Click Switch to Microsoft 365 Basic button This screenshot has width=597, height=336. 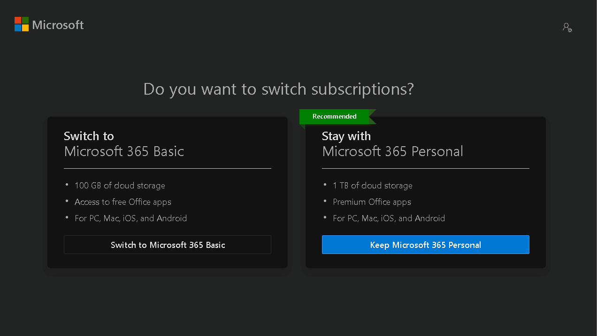click(x=168, y=245)
